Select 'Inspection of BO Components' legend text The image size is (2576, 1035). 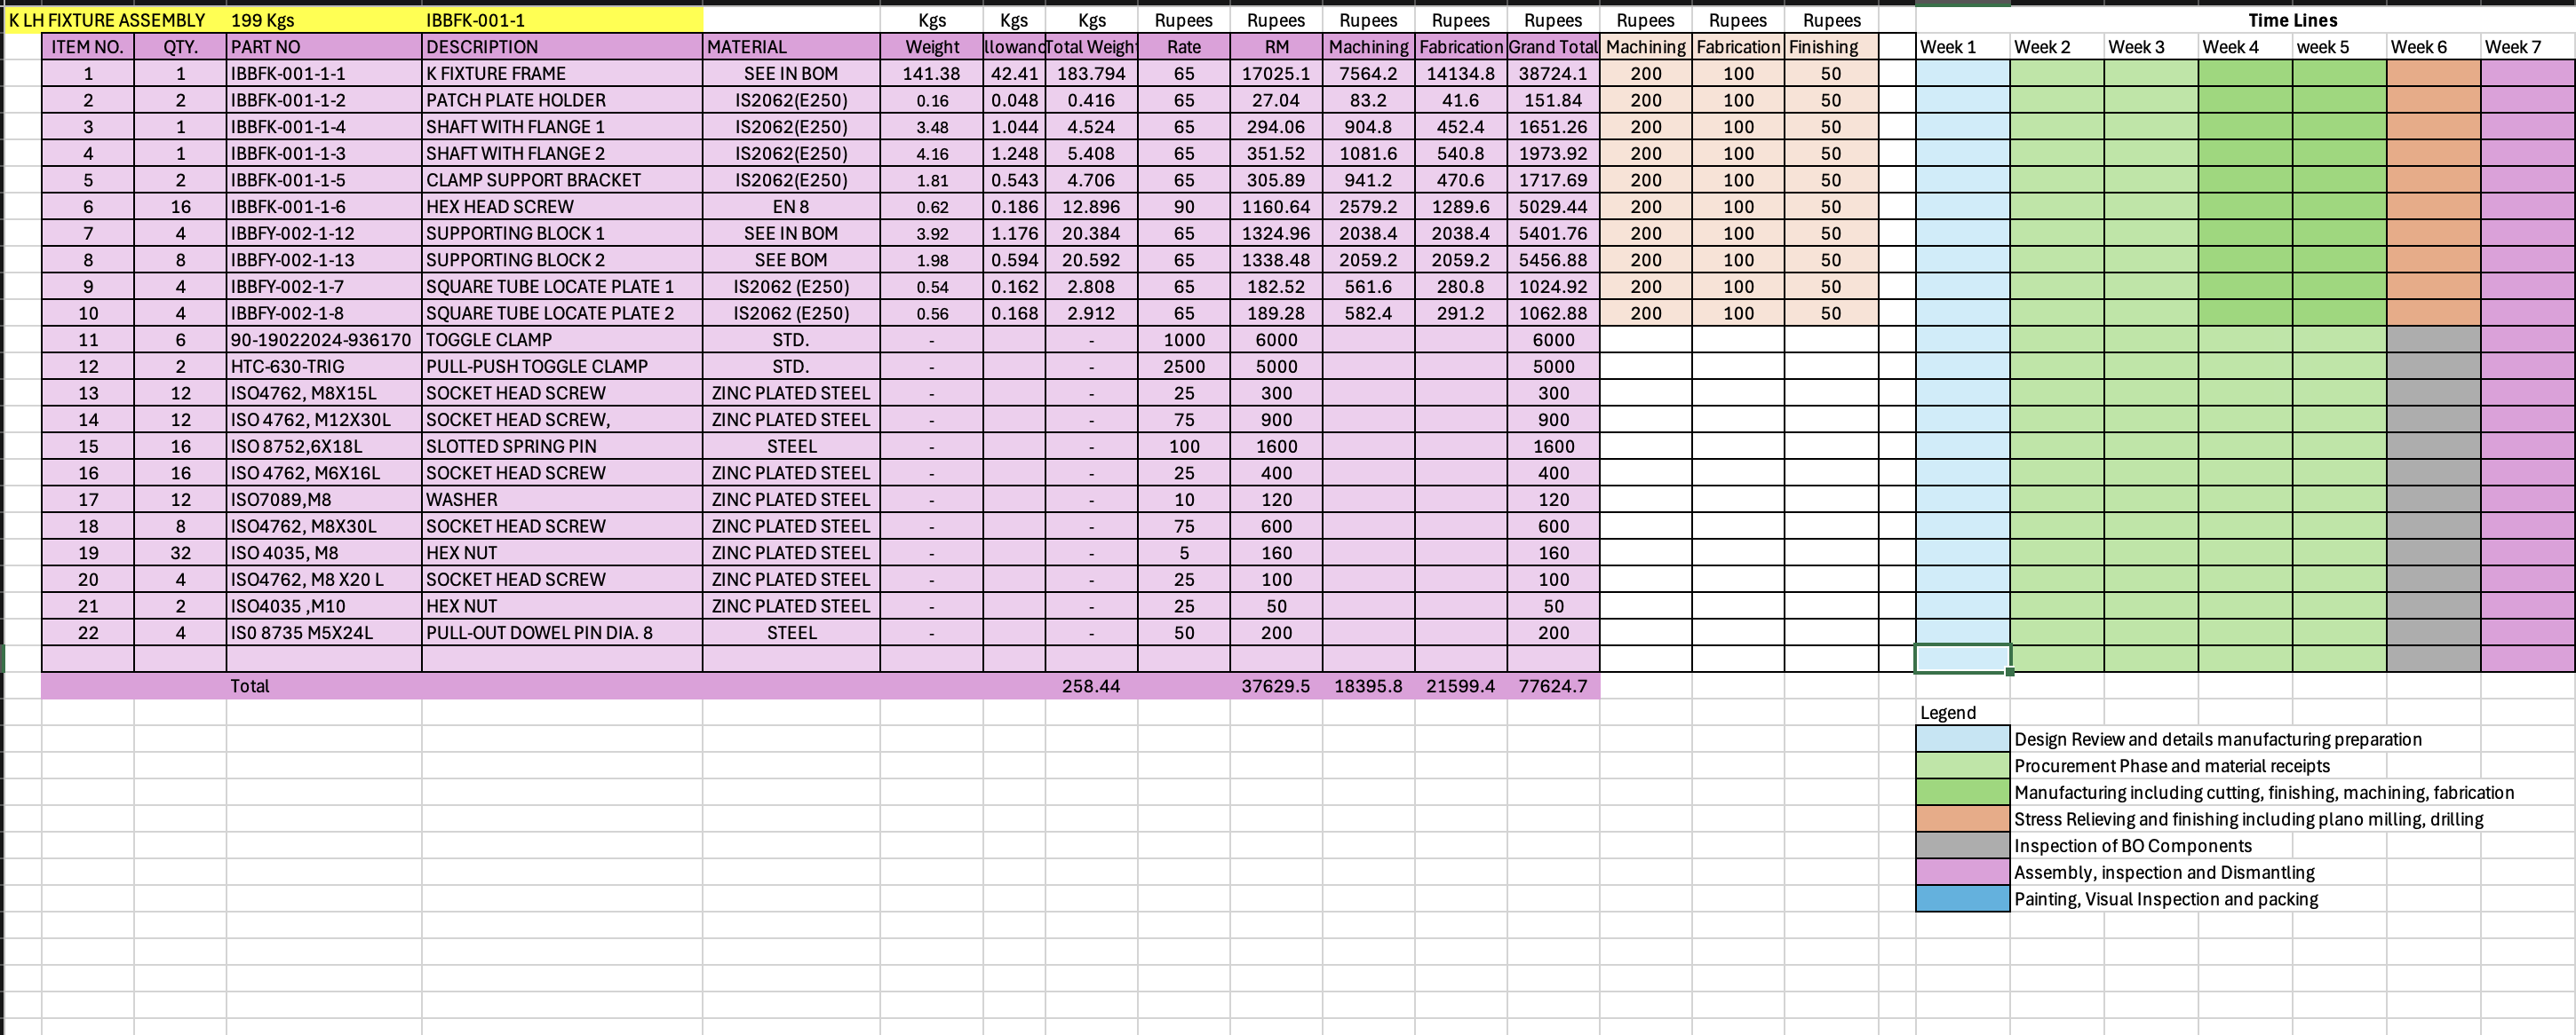click(x=2133, y=846)
